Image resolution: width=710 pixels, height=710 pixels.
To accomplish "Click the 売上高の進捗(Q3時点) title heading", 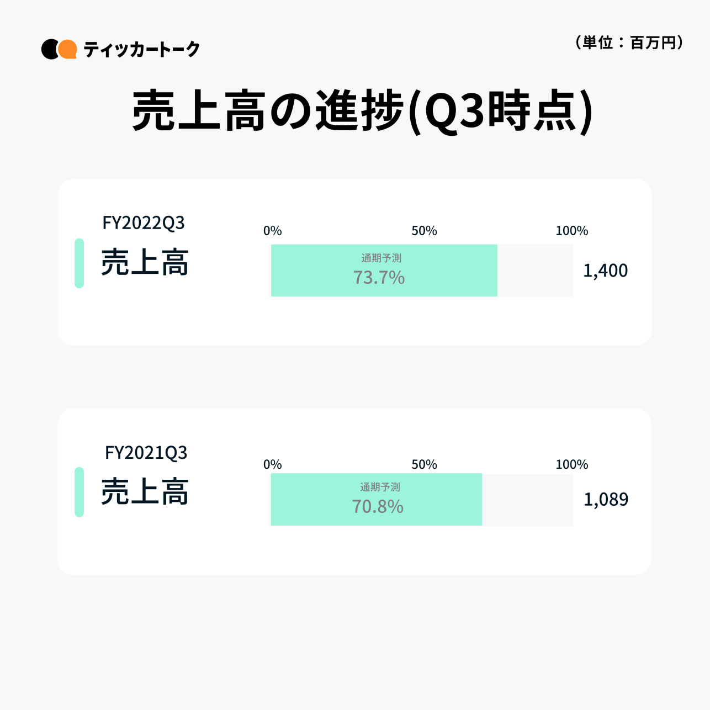I will pos(362,111).
